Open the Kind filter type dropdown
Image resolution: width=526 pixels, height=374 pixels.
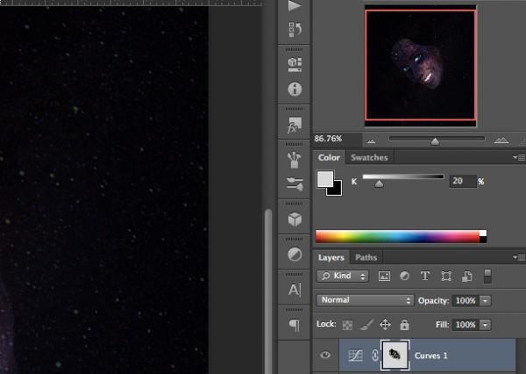point(342,276)
